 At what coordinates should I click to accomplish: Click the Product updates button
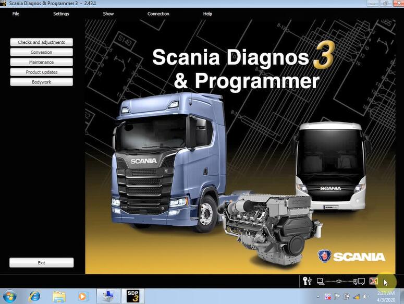tap(42, 72)
